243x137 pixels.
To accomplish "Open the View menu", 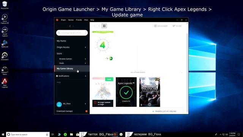I will tap(86, 20).
